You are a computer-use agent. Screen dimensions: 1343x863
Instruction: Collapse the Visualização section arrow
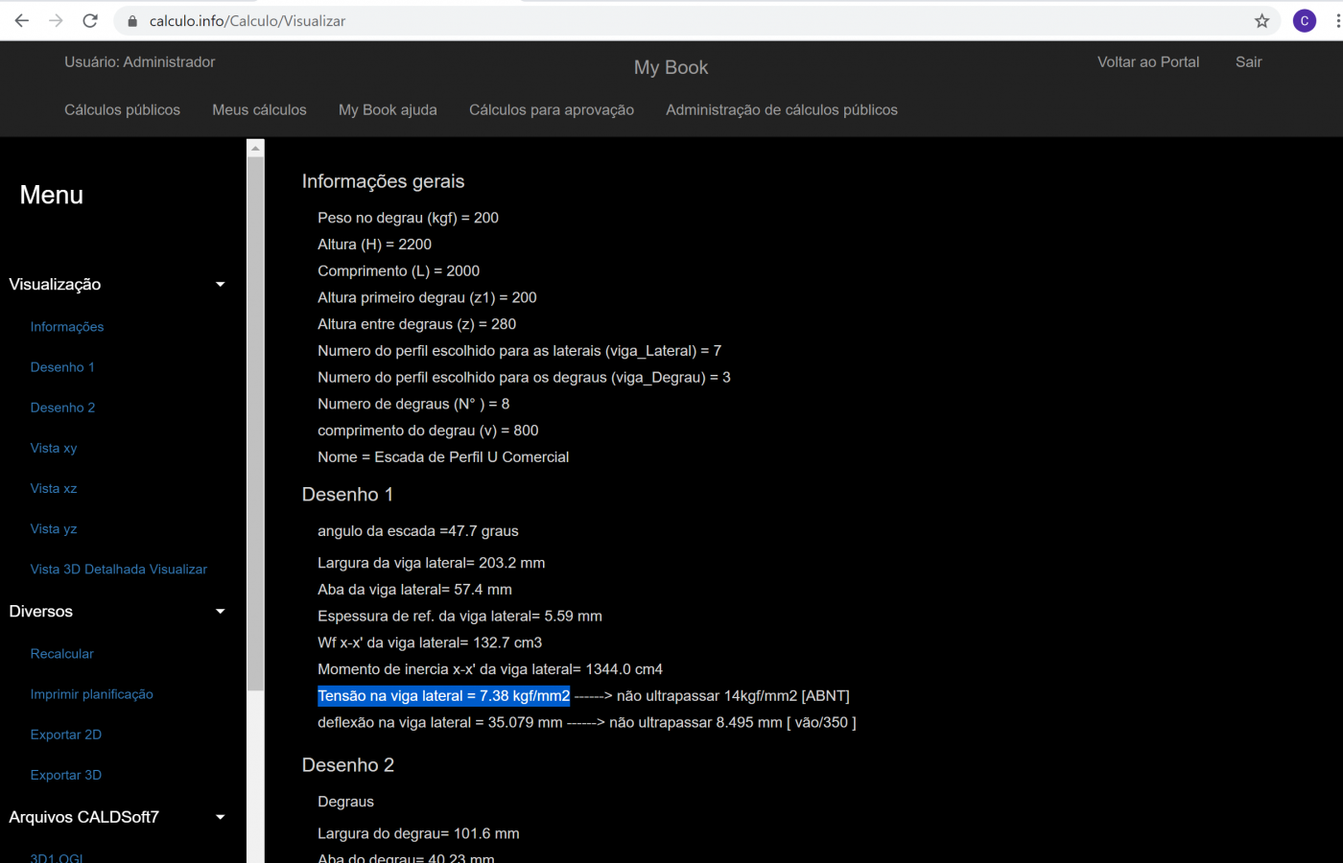click(x=220, y=285)
